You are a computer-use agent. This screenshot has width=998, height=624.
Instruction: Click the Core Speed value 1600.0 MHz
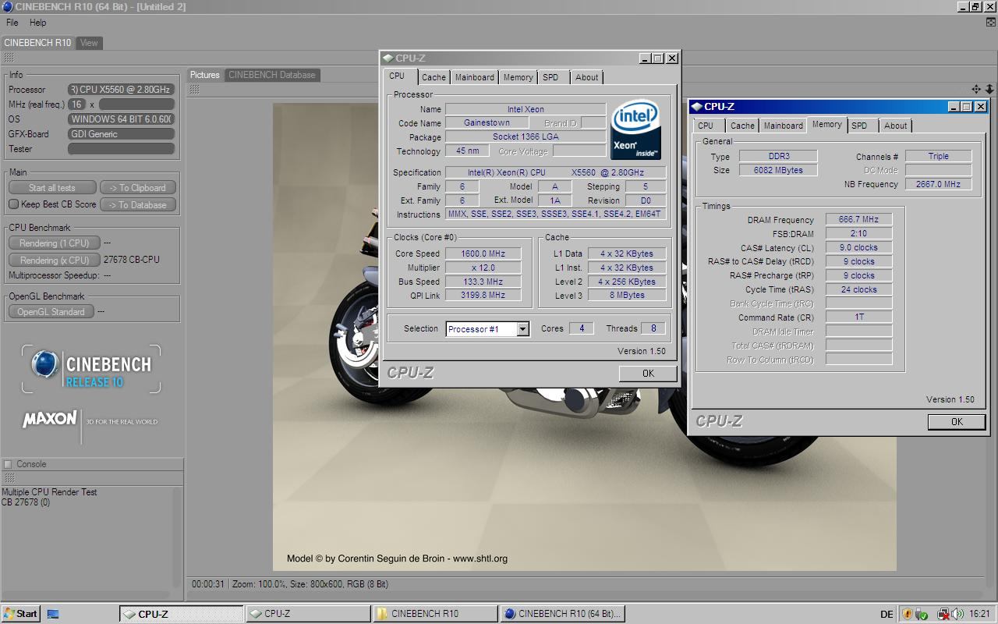(x=483, y=253)
